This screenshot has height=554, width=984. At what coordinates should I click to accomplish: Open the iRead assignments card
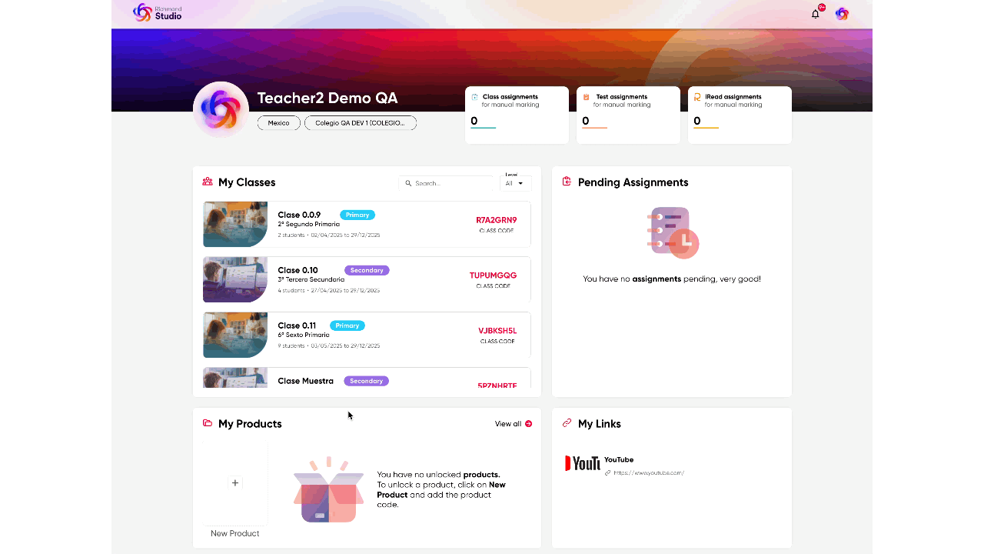point(740,115)
